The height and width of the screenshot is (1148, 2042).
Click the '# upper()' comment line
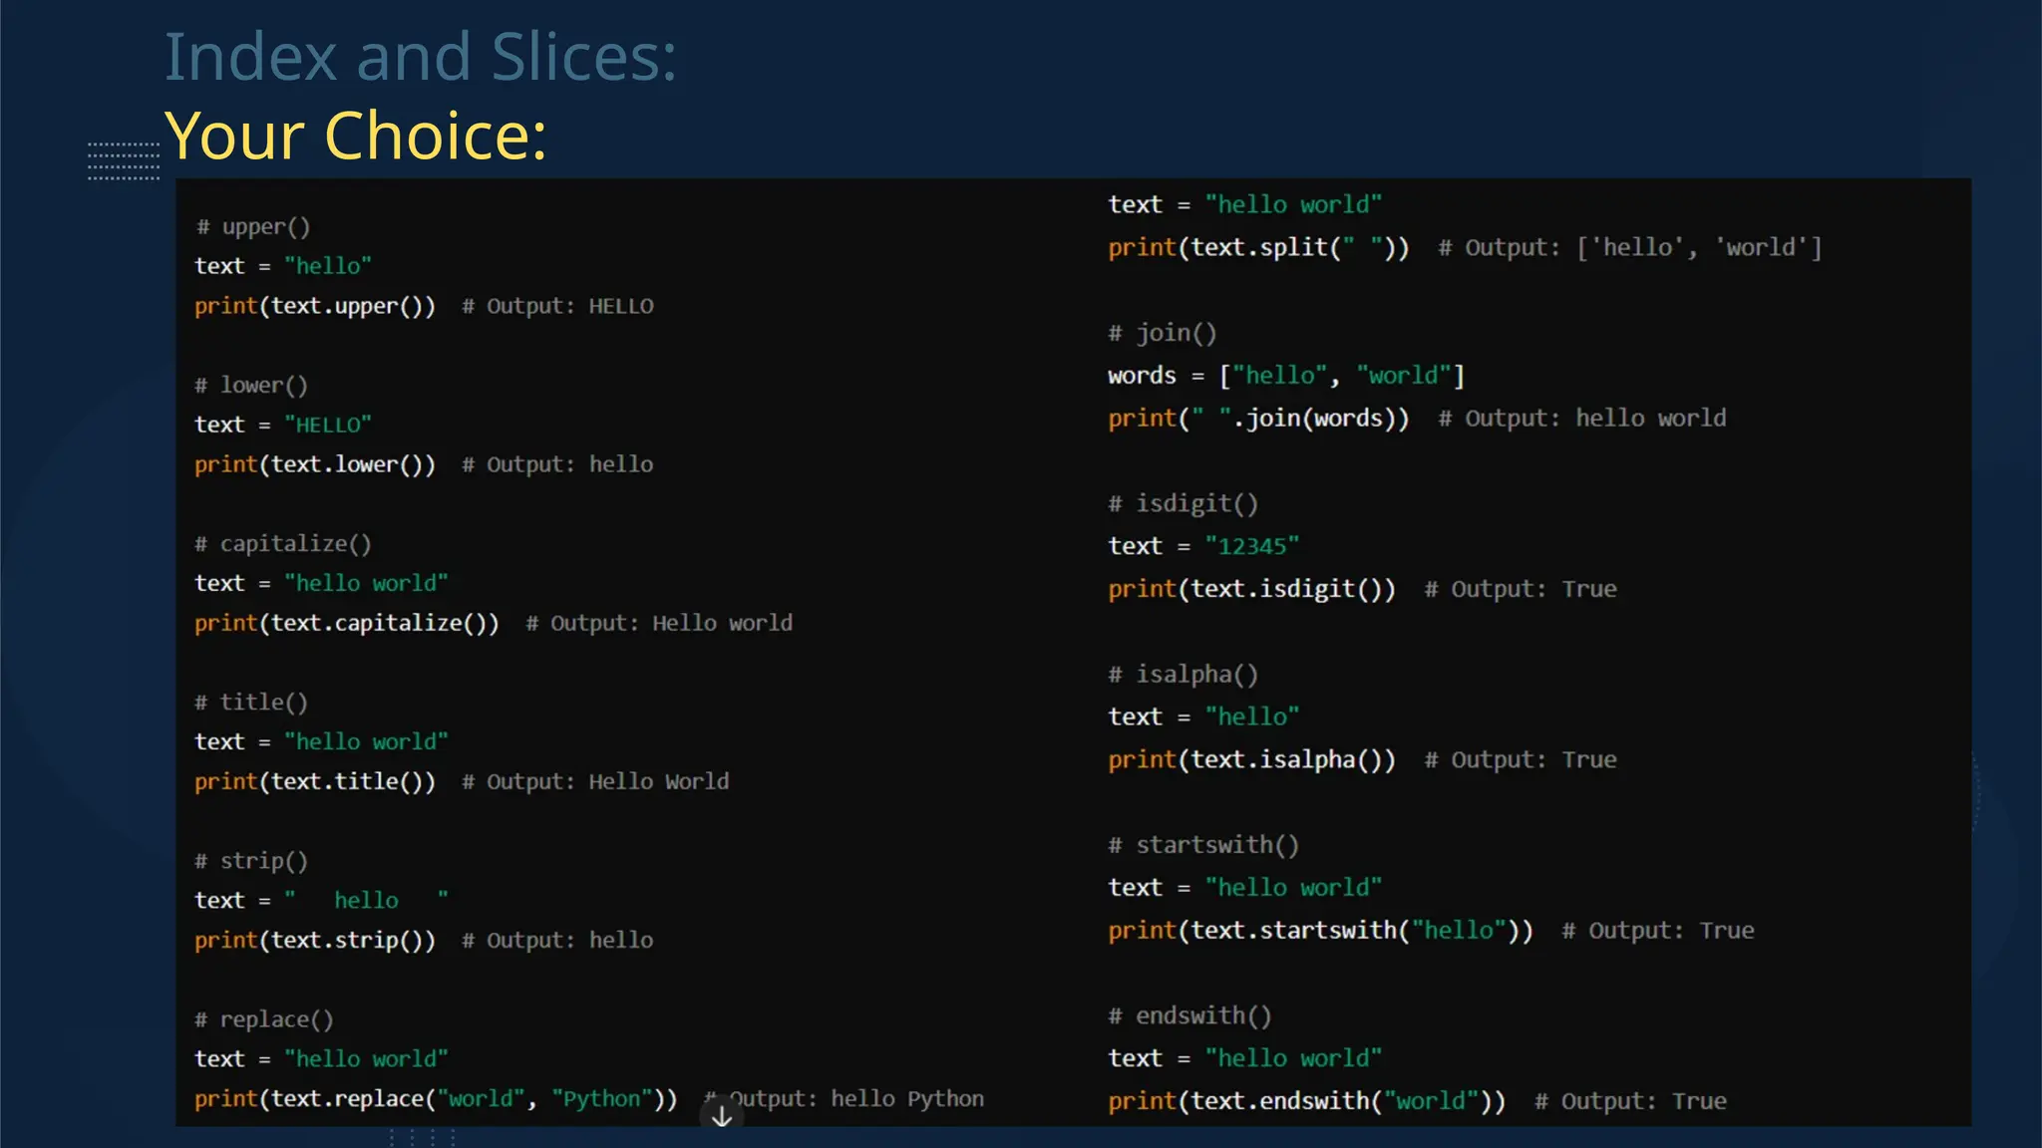pos(253,227)
